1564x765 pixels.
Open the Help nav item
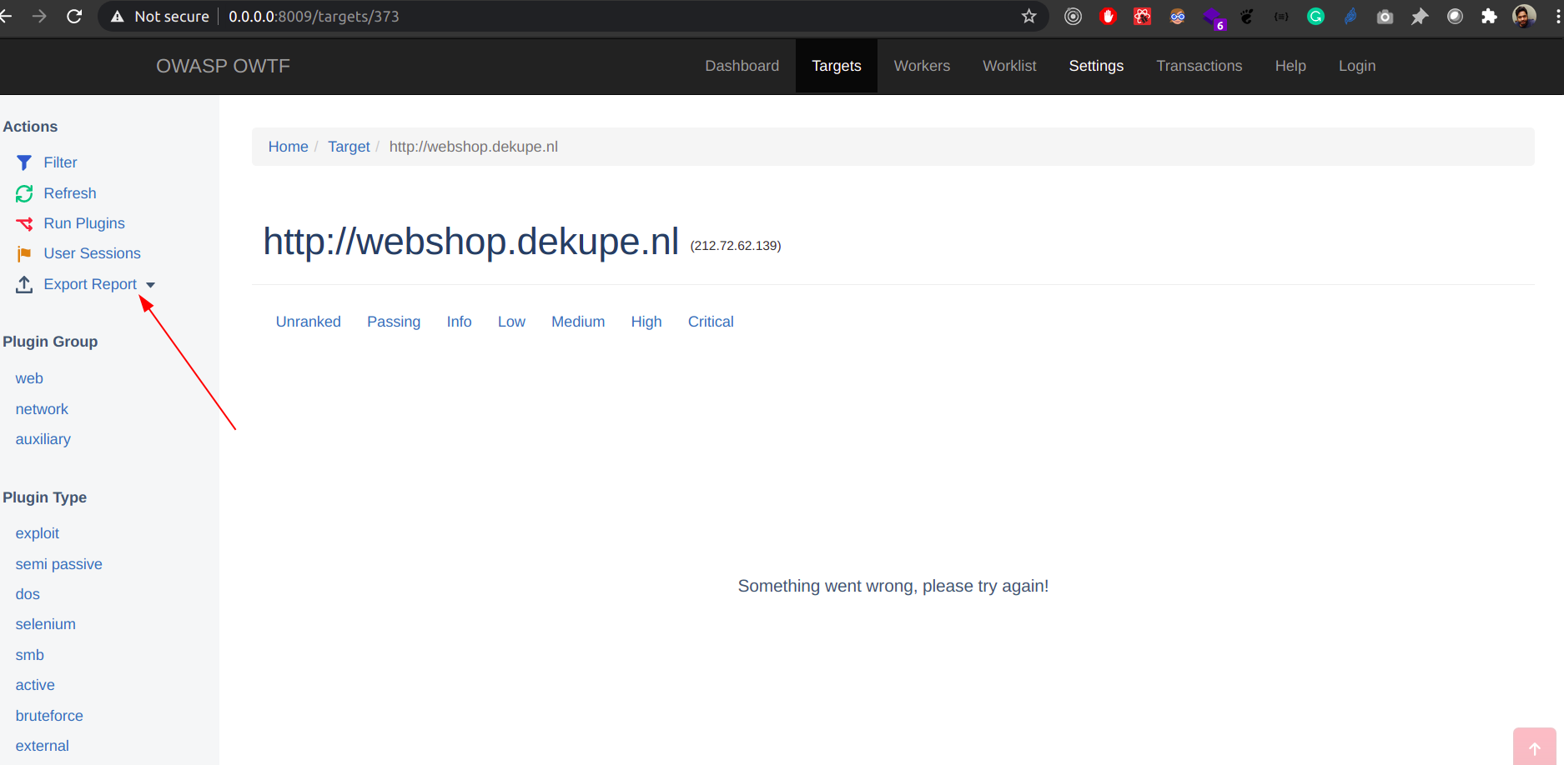click(x=1290, y=66)
